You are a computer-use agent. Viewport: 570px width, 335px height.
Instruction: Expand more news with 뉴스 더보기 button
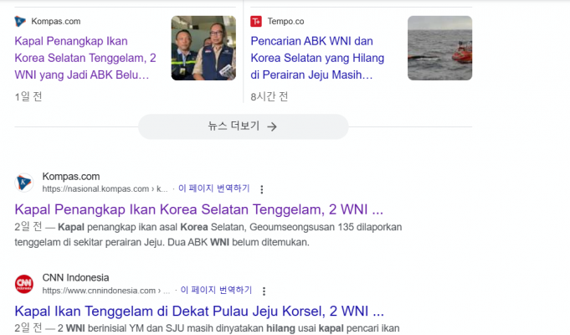click(x=243, y=126)
